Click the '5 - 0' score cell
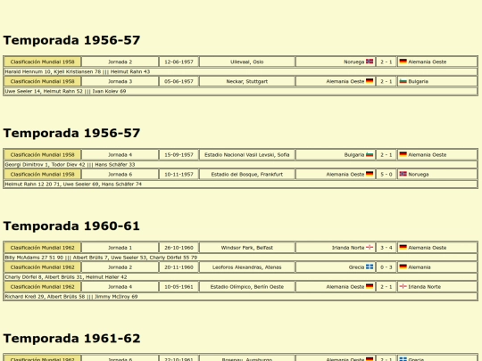 (x=386, y=174)
